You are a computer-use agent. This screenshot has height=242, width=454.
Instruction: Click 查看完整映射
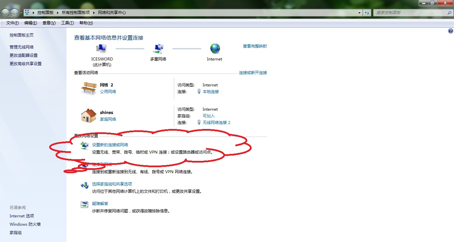pyautogui.click(x=255, y=46)
